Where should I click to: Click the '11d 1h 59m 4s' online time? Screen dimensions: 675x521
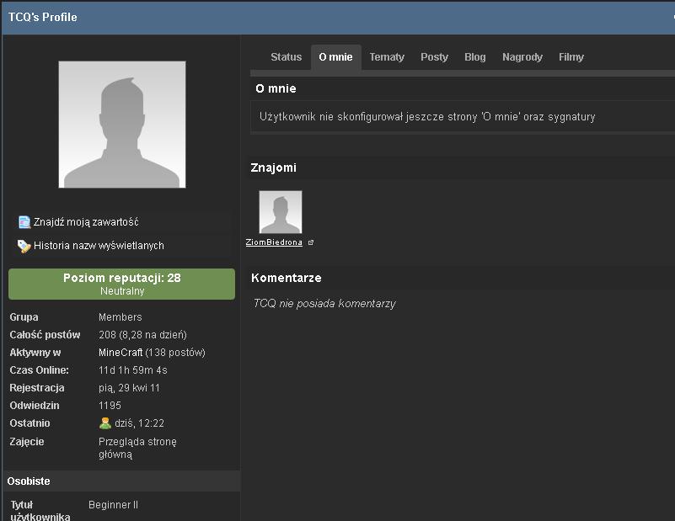132,370
